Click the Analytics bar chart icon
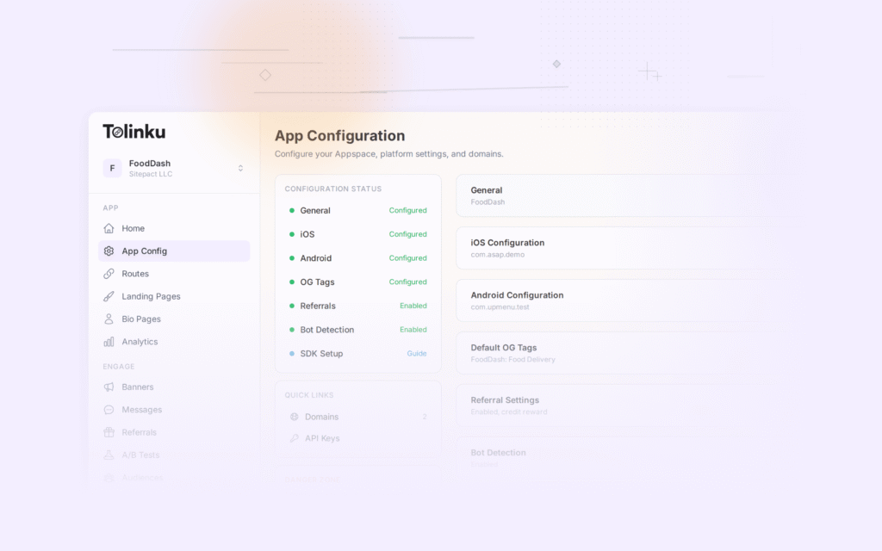The height and width of the screenshot is (551, 882). [x=109, y=341]
